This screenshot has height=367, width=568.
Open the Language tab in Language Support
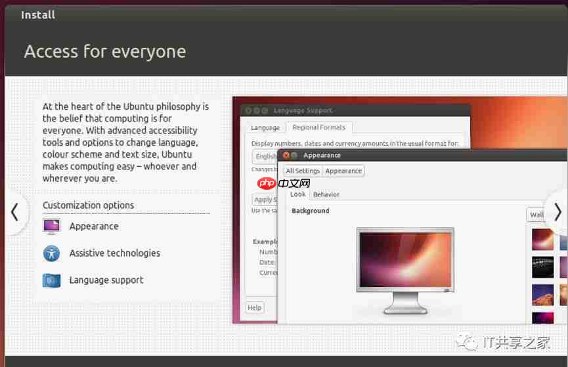point(265,128)
